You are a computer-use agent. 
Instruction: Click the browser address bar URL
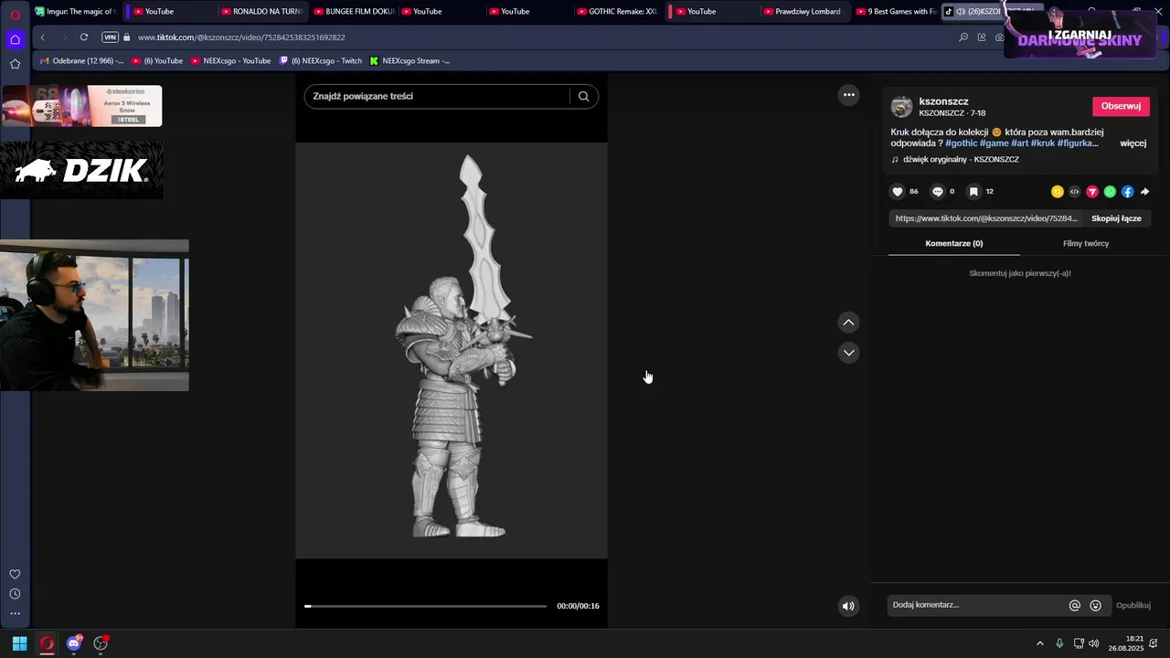(x=241, y=37)
